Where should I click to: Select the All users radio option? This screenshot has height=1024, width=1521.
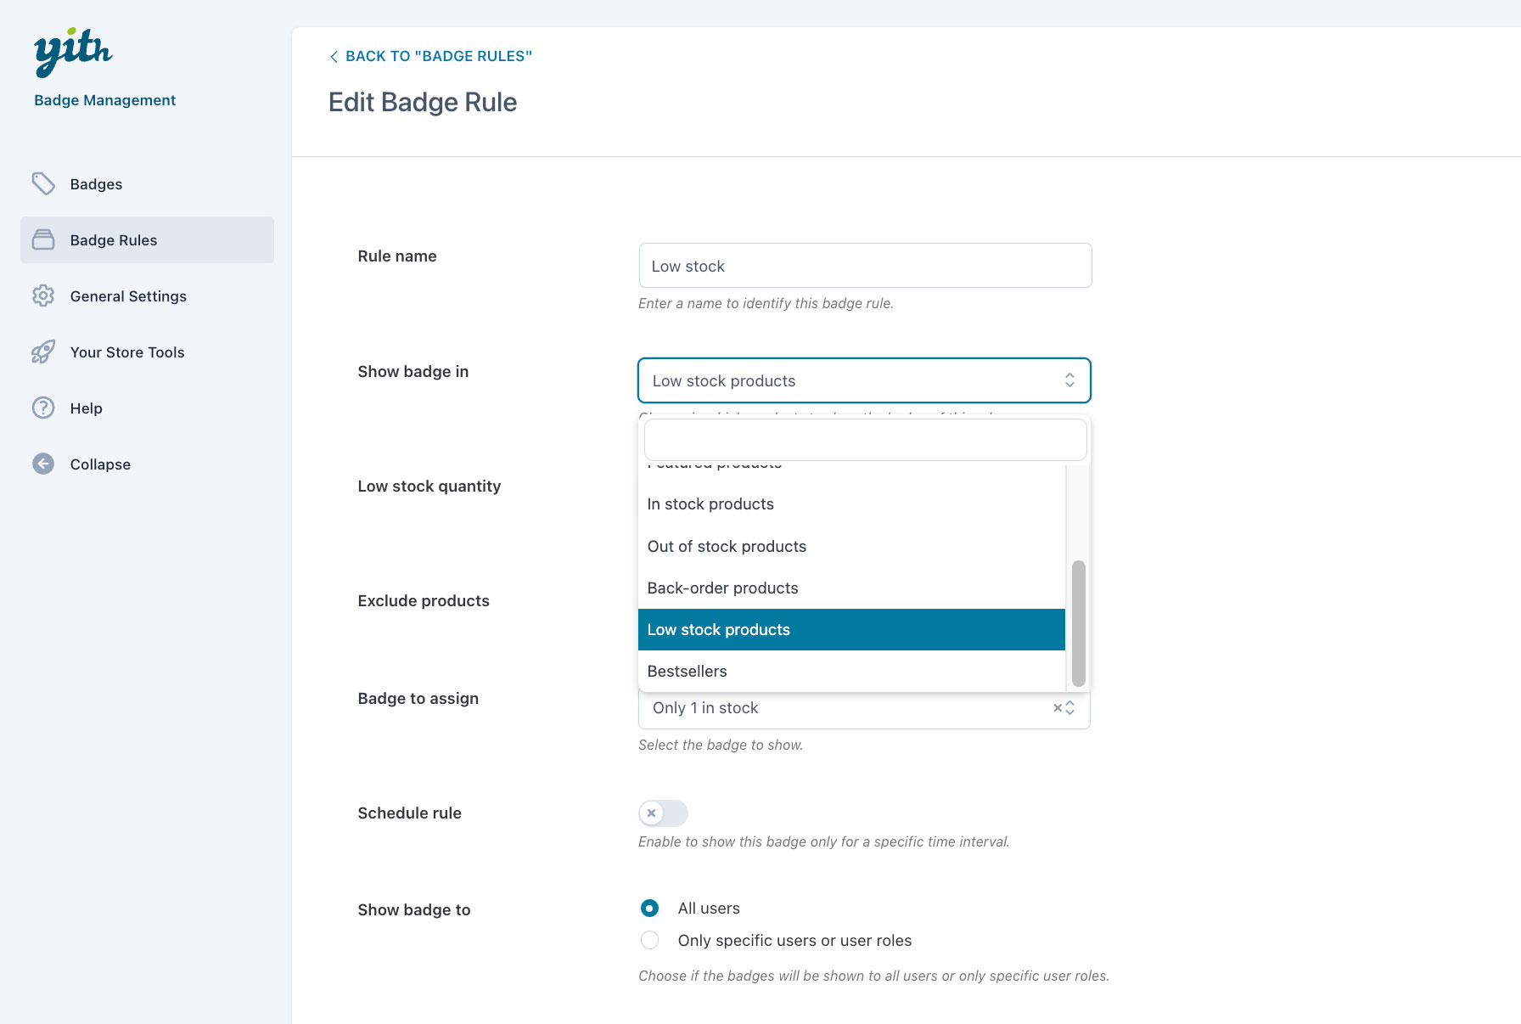(649, 909)
